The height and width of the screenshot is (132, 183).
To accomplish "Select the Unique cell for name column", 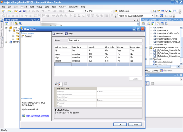I will (123, 54).
